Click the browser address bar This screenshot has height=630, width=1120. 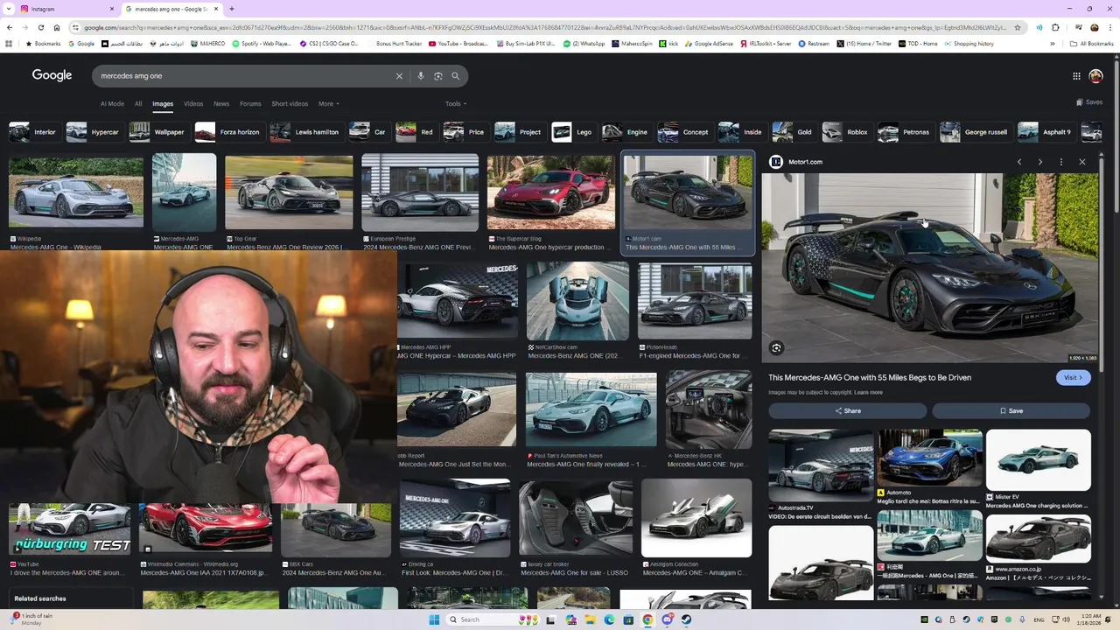point(542,27)
